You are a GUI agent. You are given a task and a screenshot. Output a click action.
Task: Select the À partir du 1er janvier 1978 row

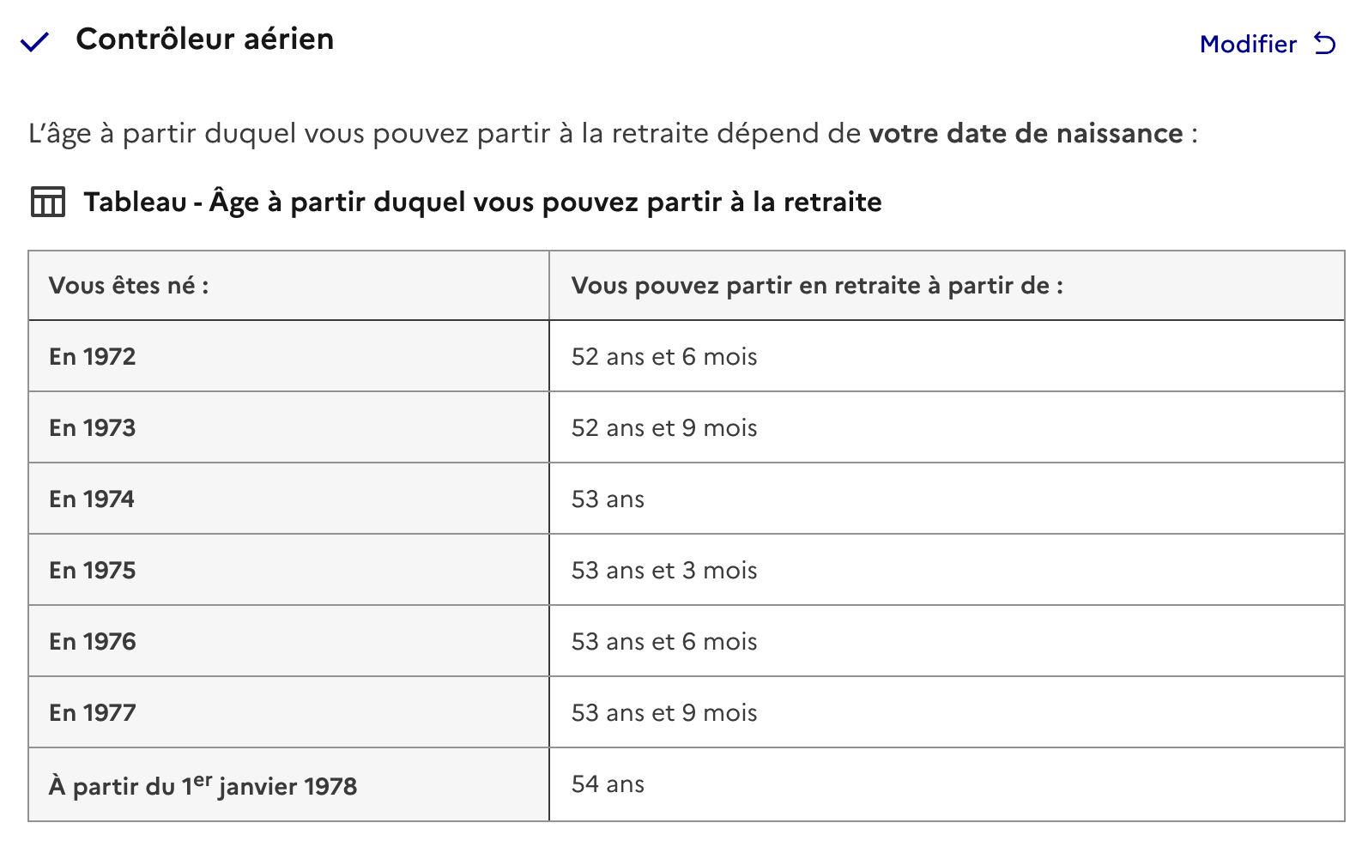coord(687,784)
